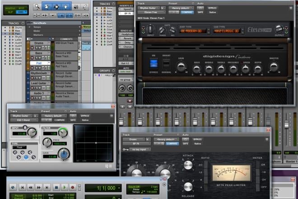Click the Tracks list options circle in the Edit window
Image resolution: width=298 pixels, height=199 pixels.
pyautogui.click(x=23, y=23)
